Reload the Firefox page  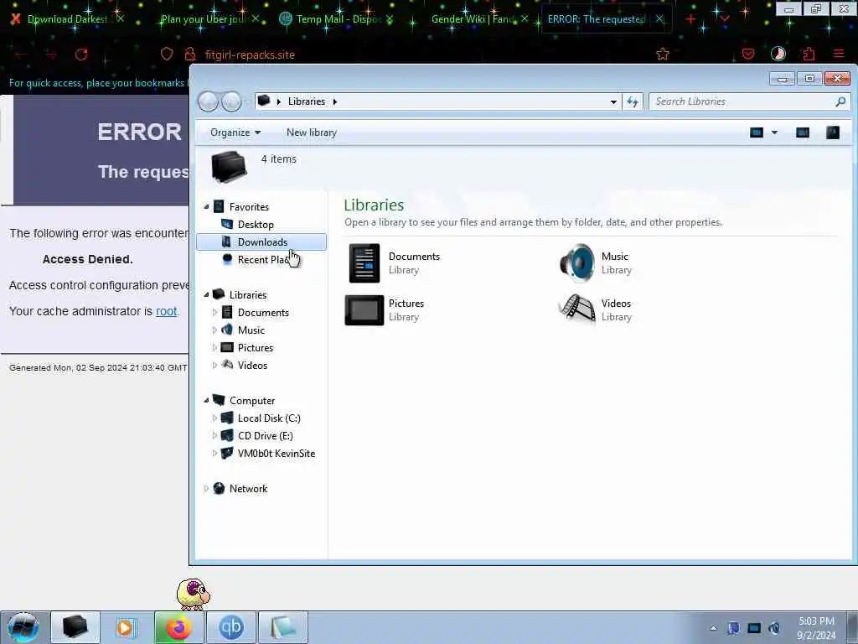click(x=81, y=55)
